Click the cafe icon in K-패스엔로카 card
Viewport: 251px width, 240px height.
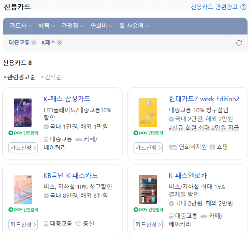(x=204, y=216)
